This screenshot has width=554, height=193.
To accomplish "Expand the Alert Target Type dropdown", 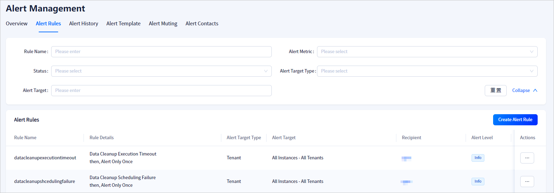I will click(x=427, y=71).
